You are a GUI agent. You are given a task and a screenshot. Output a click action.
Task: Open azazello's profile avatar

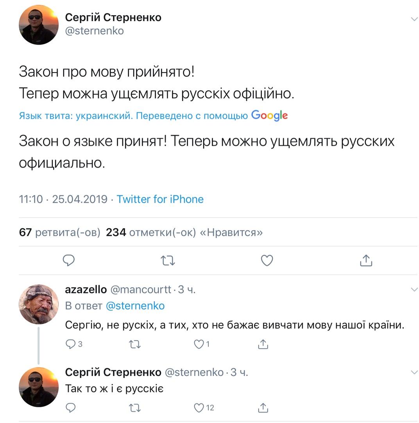tap(39, 304)
